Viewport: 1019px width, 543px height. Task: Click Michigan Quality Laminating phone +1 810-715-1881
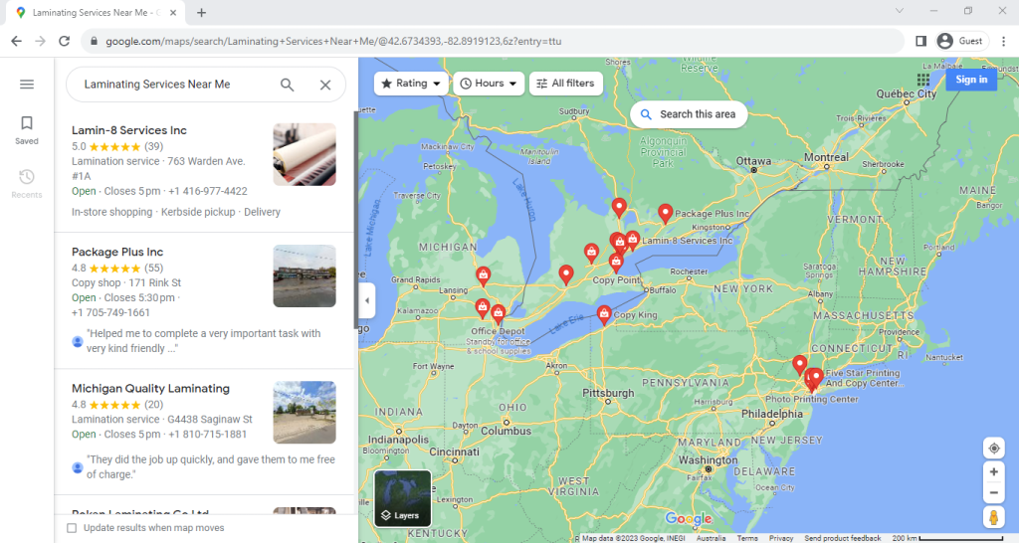pos(207,435)
